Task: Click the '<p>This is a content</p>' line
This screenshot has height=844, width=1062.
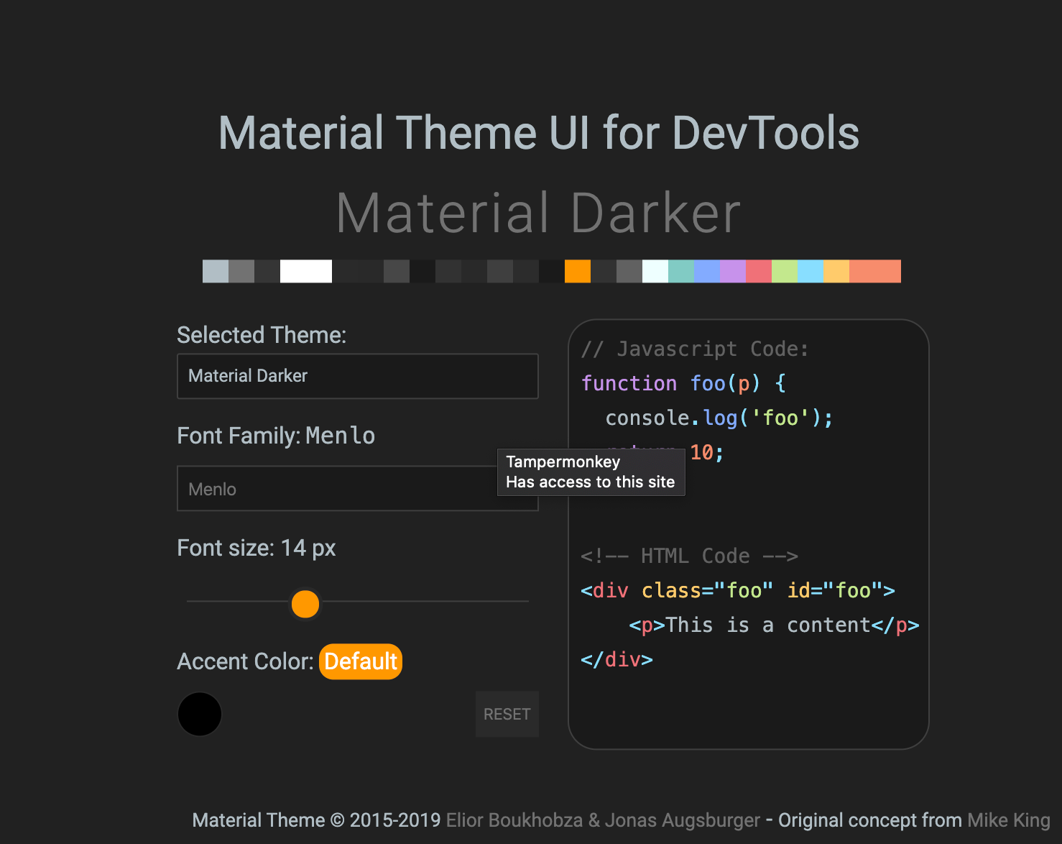Action: (x=774, y=625)
